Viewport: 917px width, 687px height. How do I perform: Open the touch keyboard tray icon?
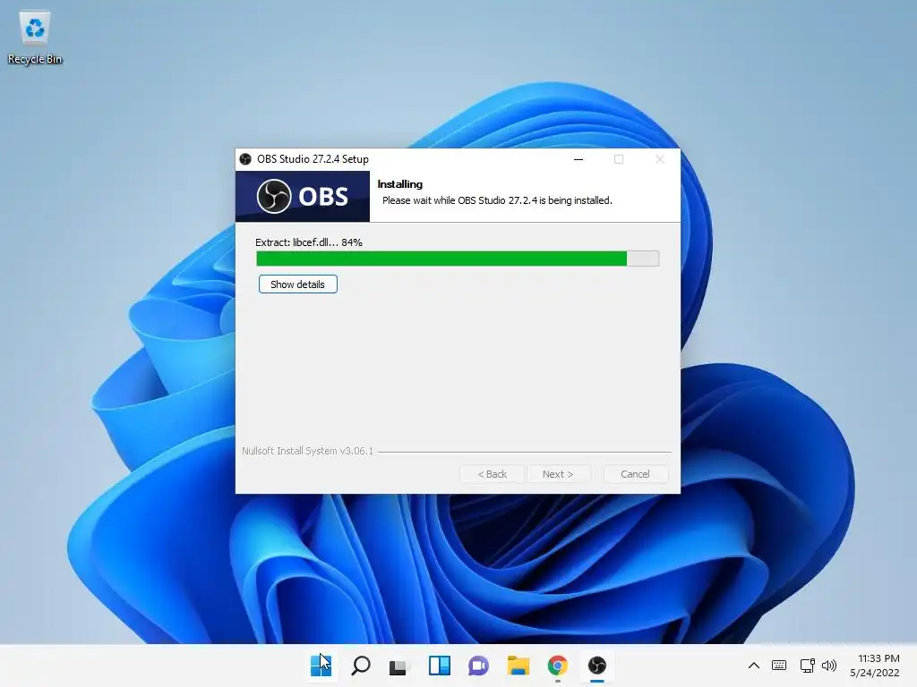coord(779,666)
